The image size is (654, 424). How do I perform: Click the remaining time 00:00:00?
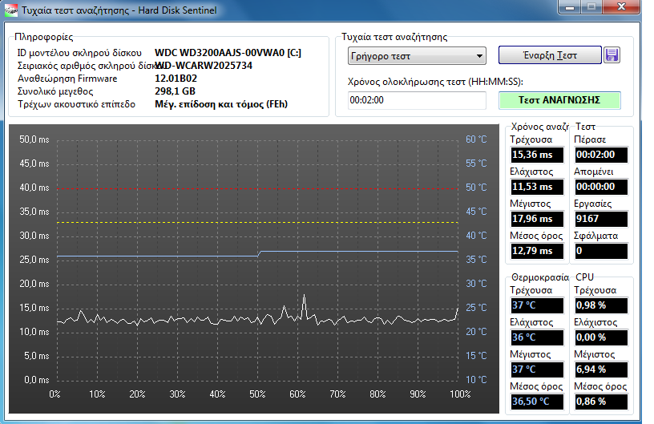click(x=601, y=187)
